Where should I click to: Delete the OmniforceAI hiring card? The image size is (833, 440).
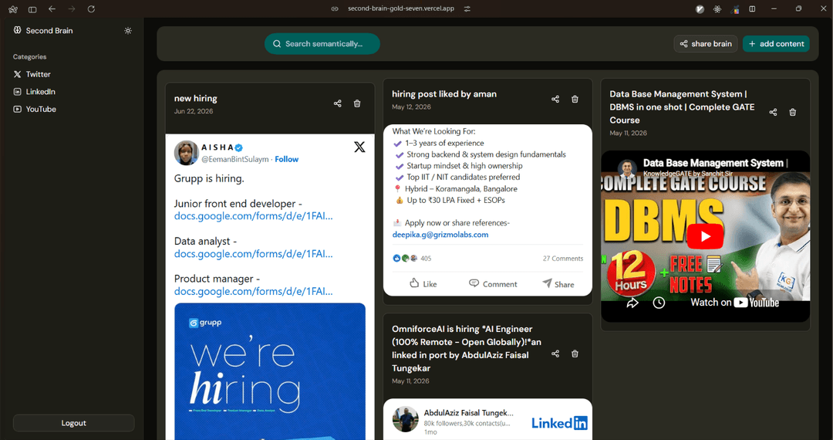[575, 354]
